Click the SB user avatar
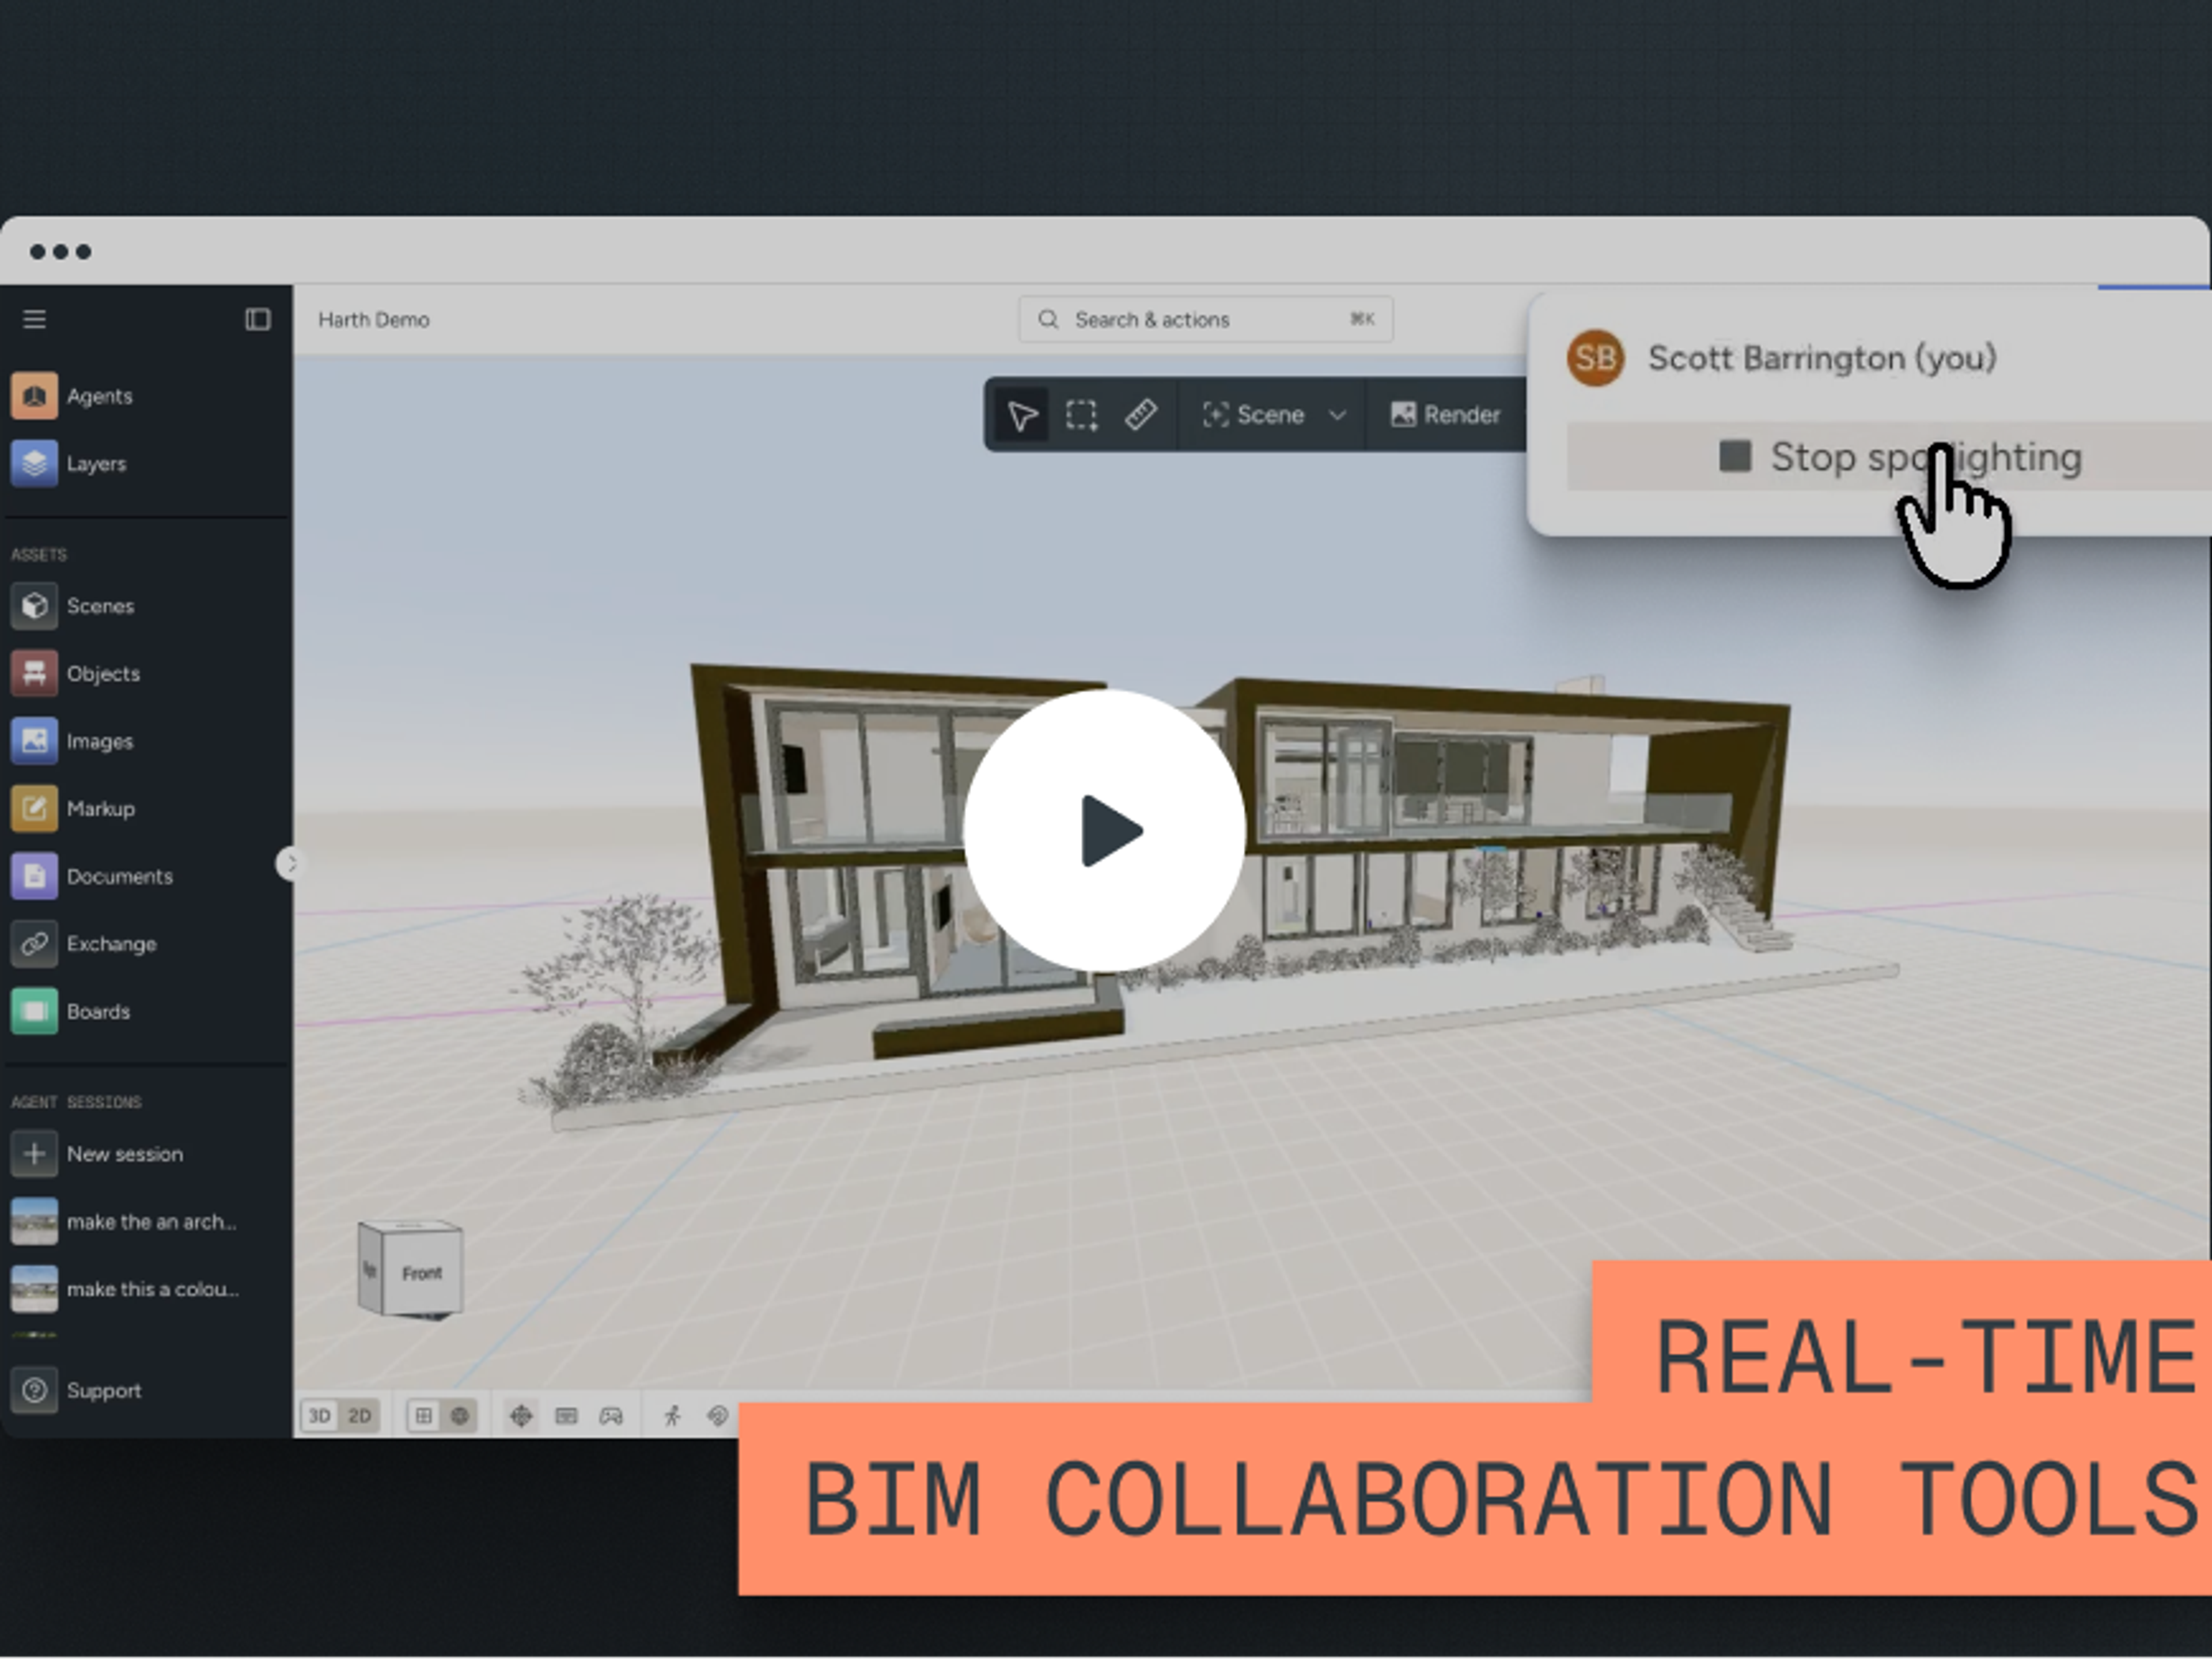This screenshot has width=2212, height=1659. (1595, 358)
